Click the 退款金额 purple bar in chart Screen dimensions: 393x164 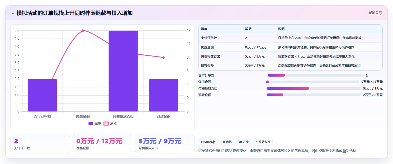point(164,95)
